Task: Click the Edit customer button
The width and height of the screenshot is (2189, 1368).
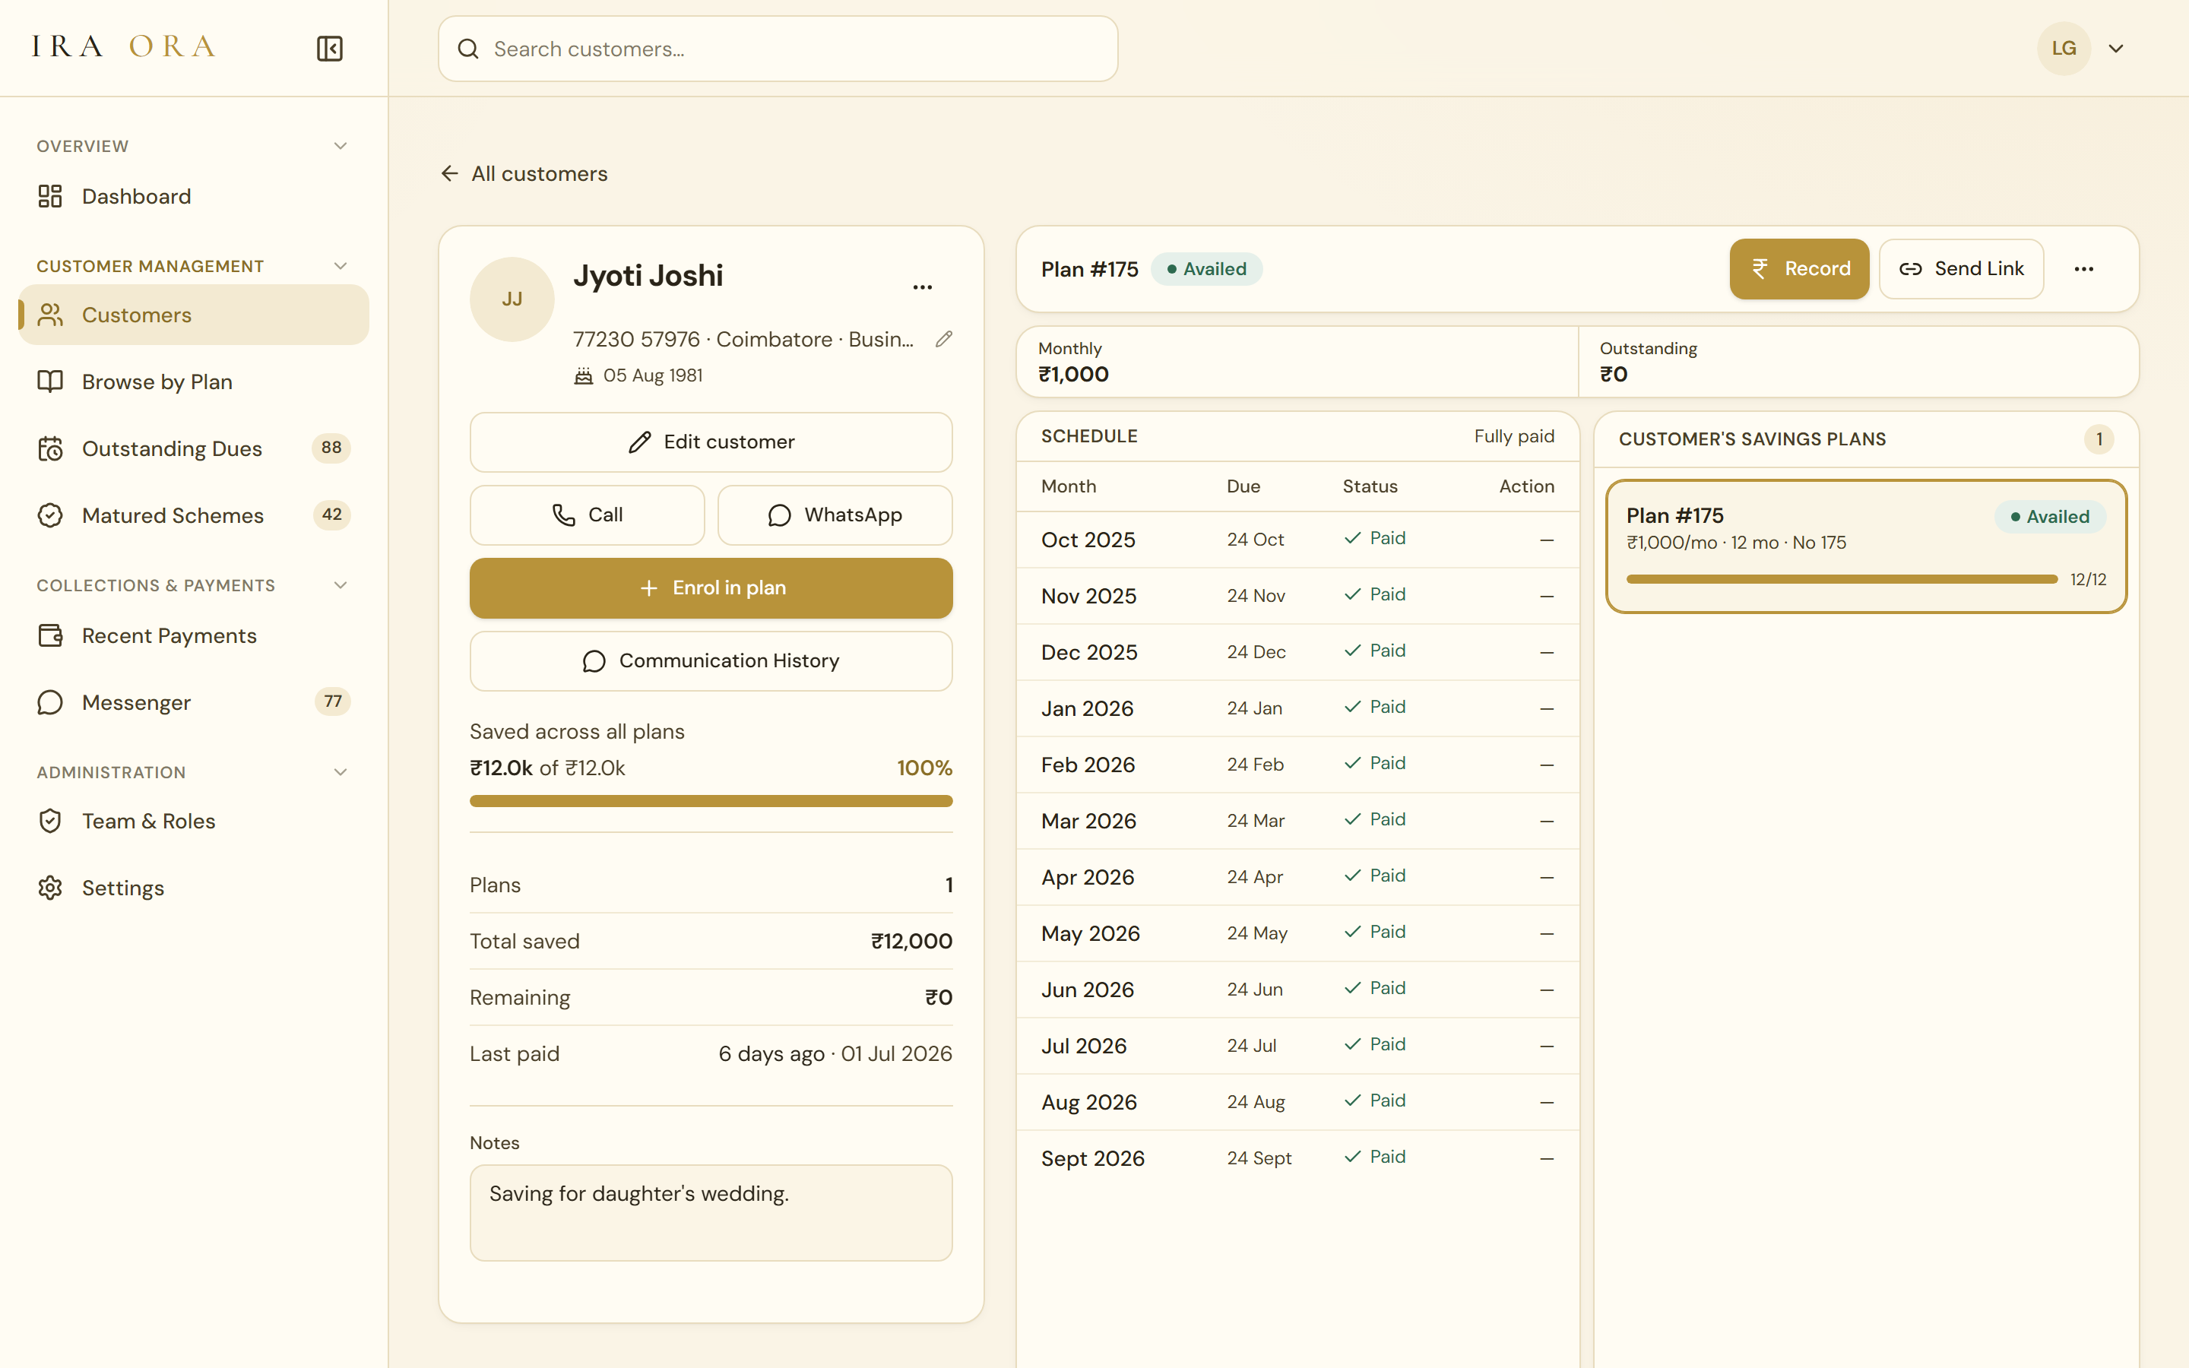Action: 711,442
